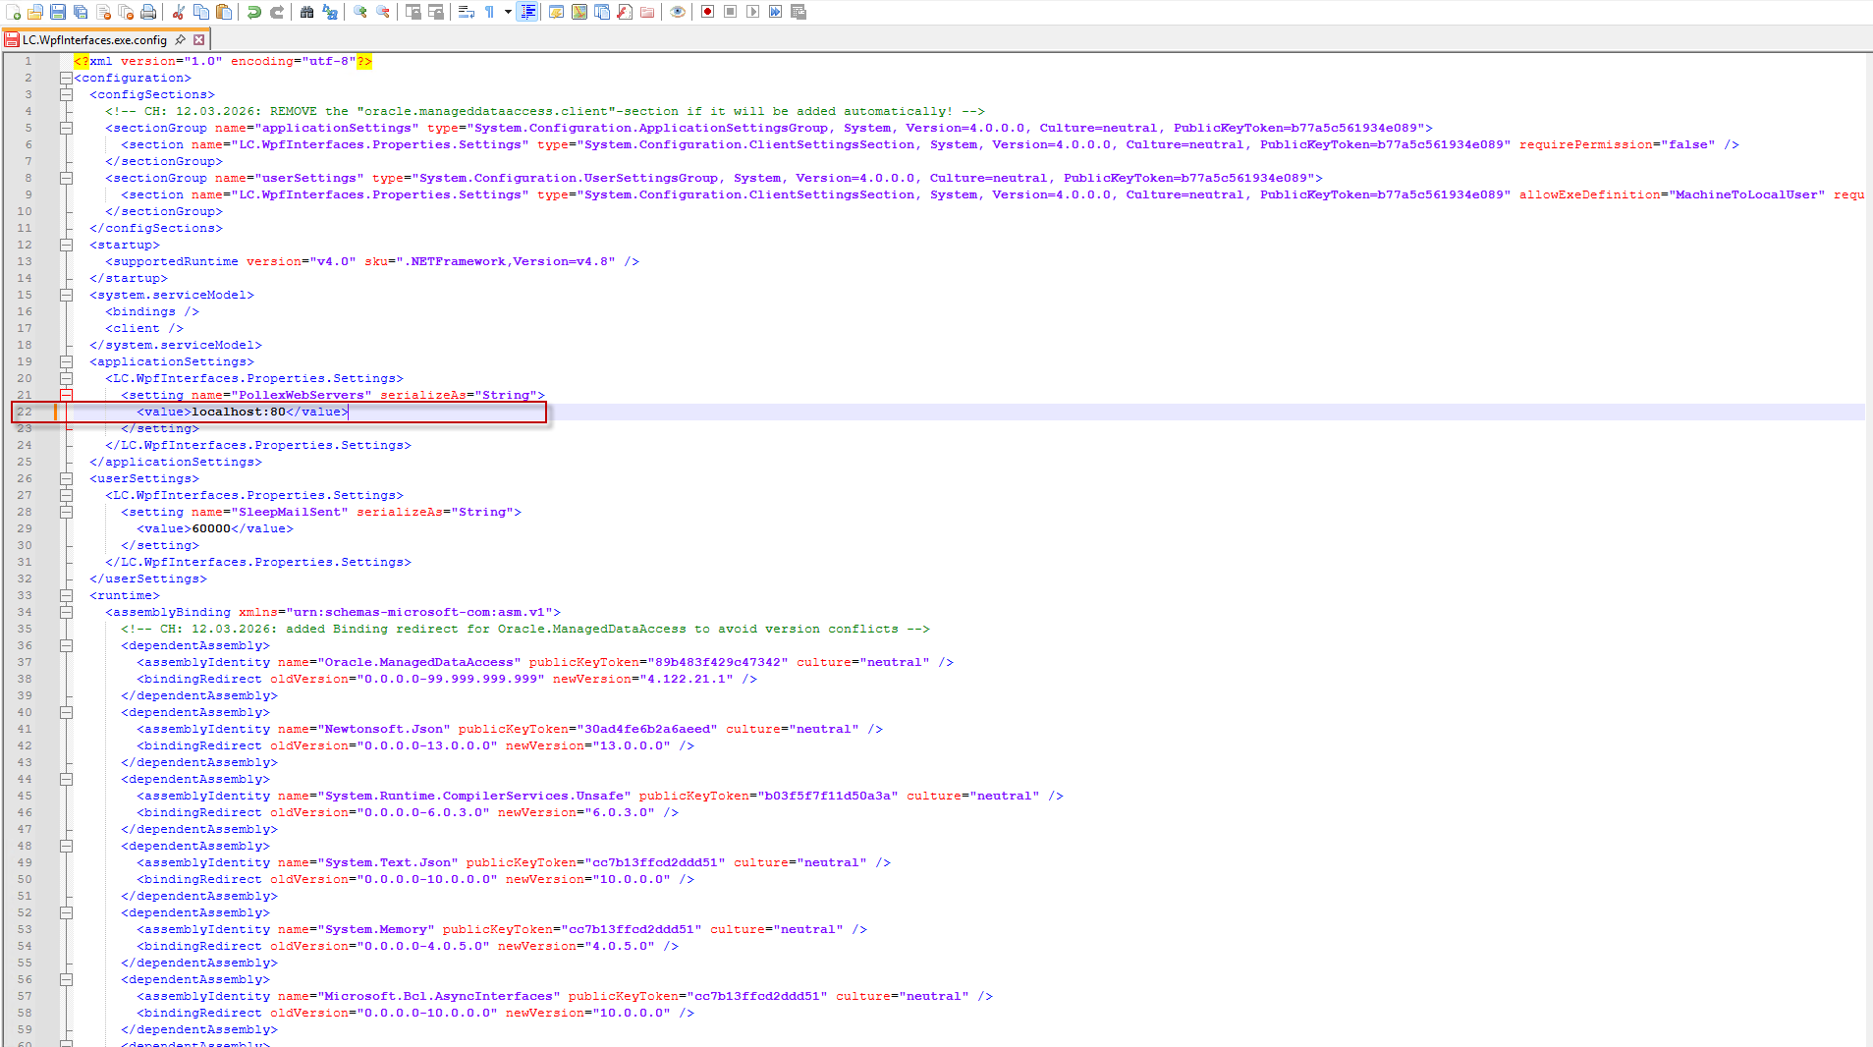Screen dimensions: 1873x1047
Task: Toggle synchronized horizontal scrolling
Action: pyautogui.click(x=436, y=12)
